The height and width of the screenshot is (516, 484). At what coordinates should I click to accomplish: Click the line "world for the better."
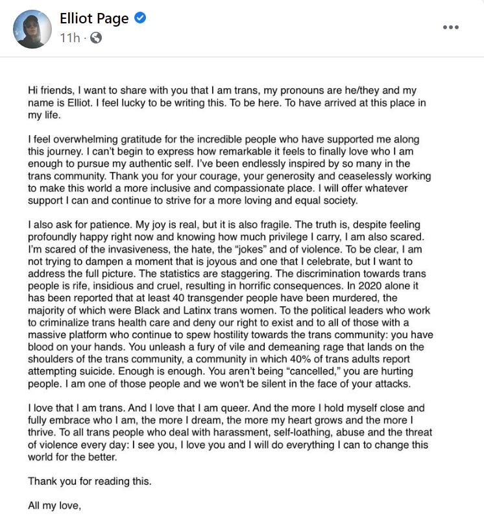click(x=73, y=457)
